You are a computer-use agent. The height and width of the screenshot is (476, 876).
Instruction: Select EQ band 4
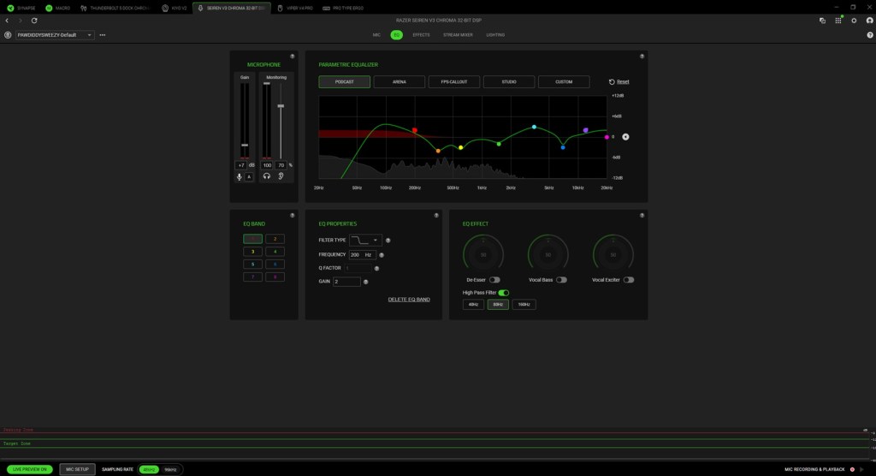pyautogui.click(x=275, y=252)
